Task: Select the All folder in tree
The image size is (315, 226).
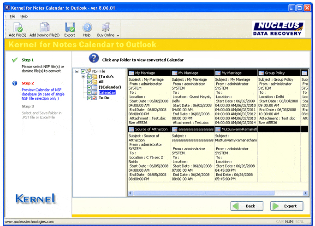Action: pos(101,82)
